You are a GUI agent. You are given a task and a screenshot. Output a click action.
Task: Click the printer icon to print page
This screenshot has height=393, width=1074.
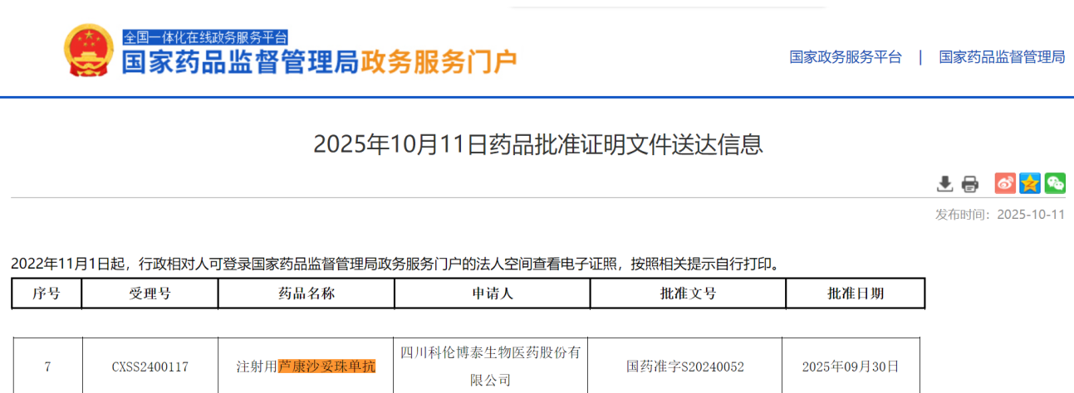point(970,183)
